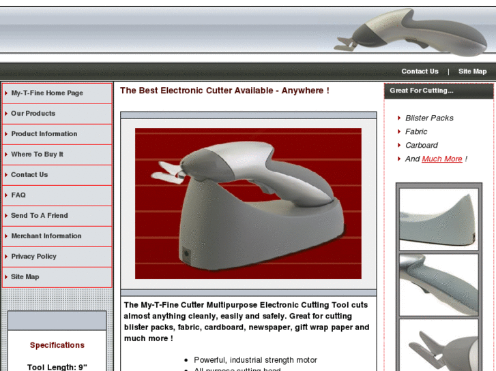Viewport: 496px width, 371px height.
Task: Open the cutter handle close-up thumbnail
Action: pos(439,285)
